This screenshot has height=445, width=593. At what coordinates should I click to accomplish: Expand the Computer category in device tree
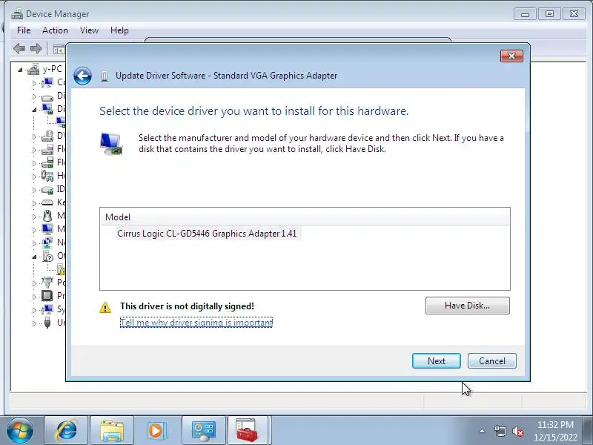pos(34,83)
